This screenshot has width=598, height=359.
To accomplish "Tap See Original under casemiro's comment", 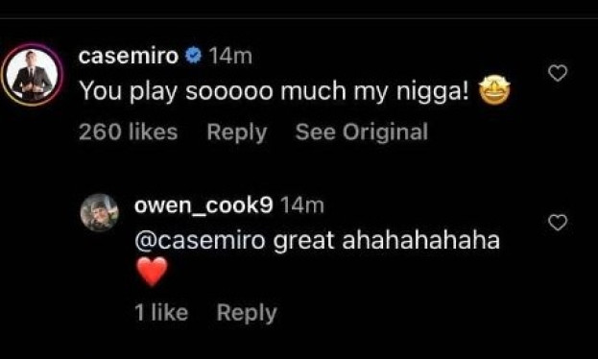I will tap(362, 132).
